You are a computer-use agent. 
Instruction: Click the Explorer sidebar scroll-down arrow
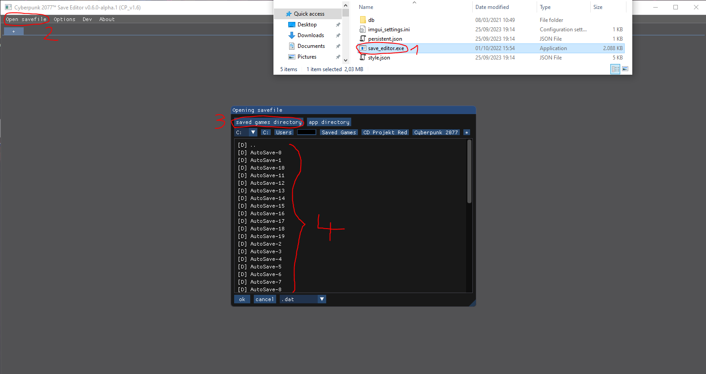[x=345, y=60]
